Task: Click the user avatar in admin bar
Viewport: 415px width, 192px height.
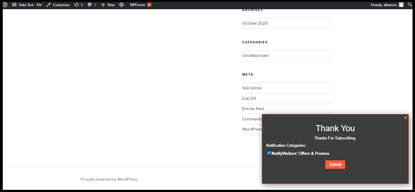Action: click(x=401, y=5)
